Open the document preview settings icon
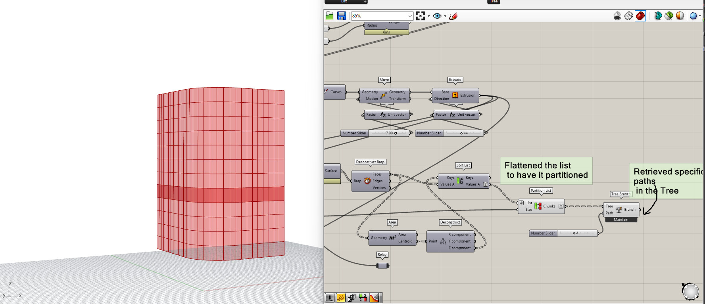Image resolution: width=705 pixels, height=304 pixels. coord(669,16)
